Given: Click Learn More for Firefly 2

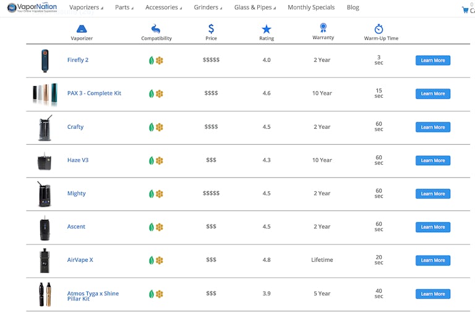Looking at the screenshot, I should pyautogui.click(x=433, y=60).
